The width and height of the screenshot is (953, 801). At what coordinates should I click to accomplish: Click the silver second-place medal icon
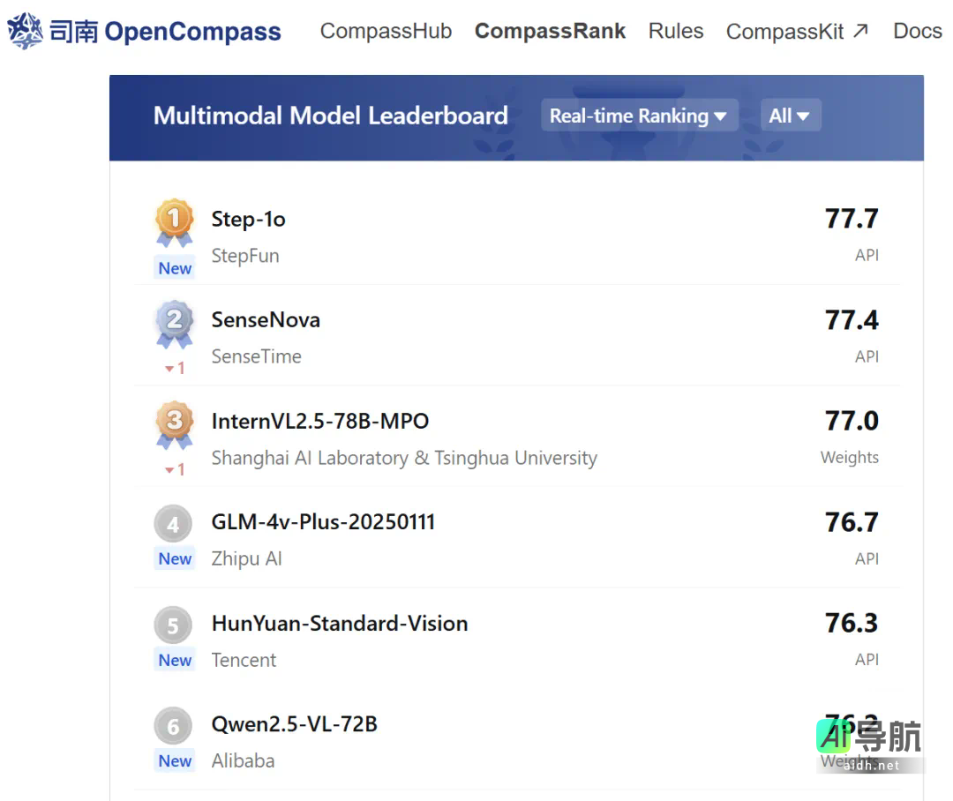click(x=174, y=322)
